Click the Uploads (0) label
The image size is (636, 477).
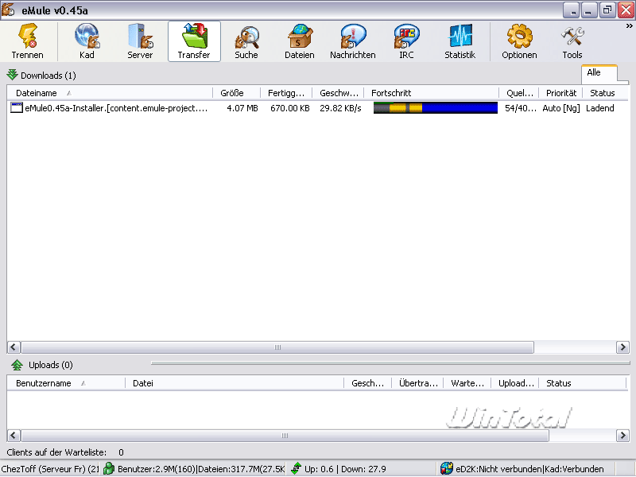pyautogui.click(x=51, y=365)
